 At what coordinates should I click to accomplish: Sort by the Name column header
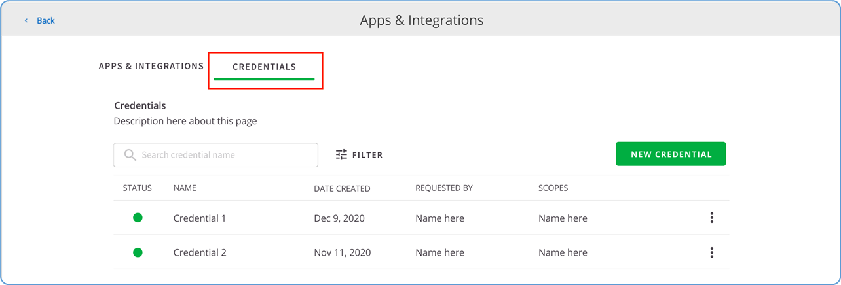pos(185,188)
